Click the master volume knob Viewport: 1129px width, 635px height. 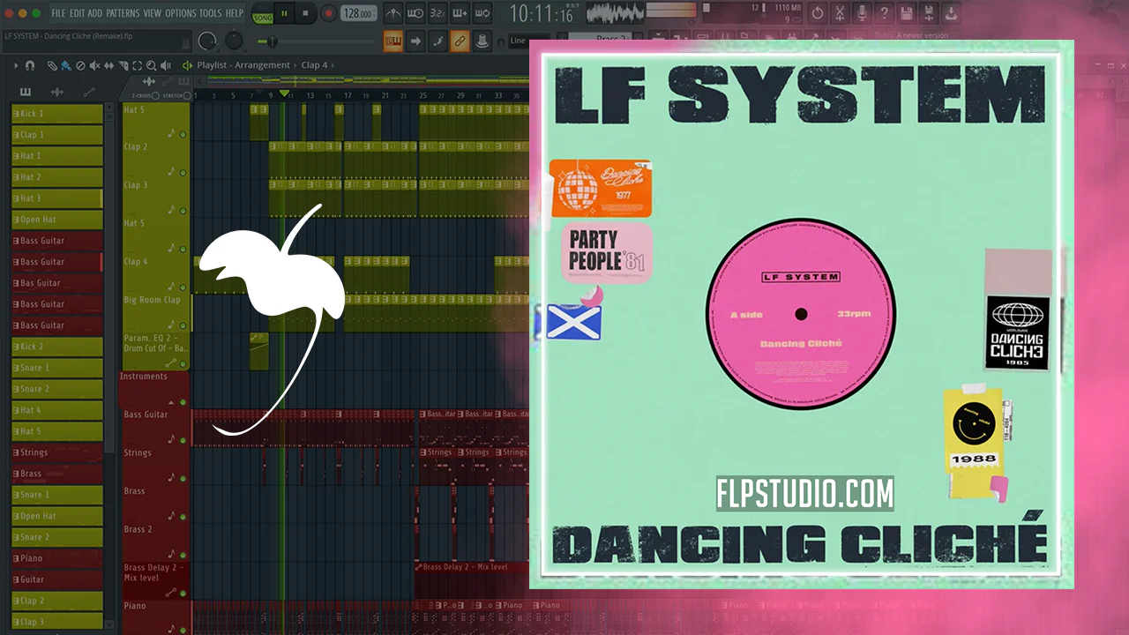(x=207, y=41)
